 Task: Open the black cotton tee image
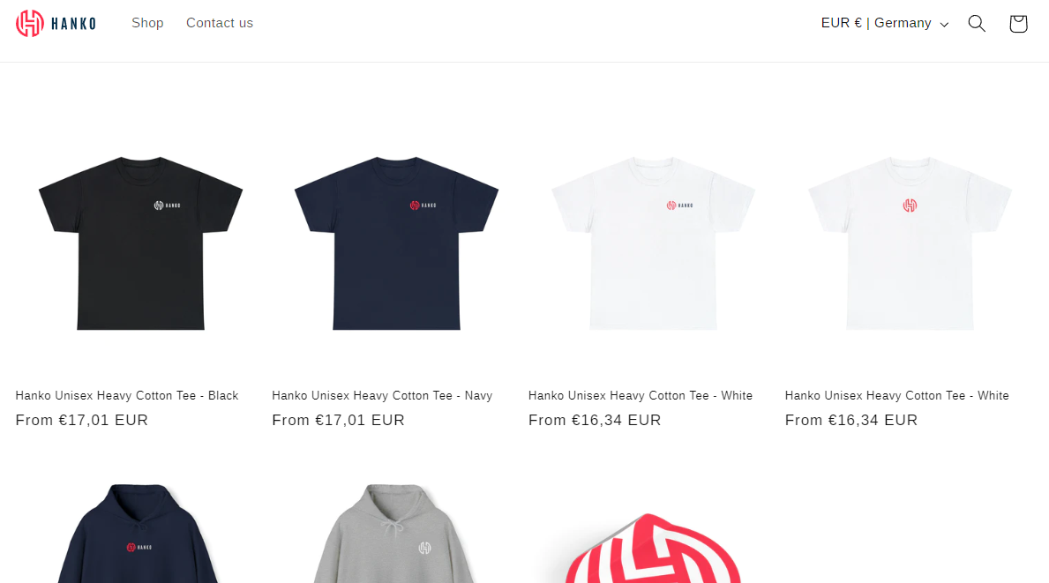pos(140,243)
